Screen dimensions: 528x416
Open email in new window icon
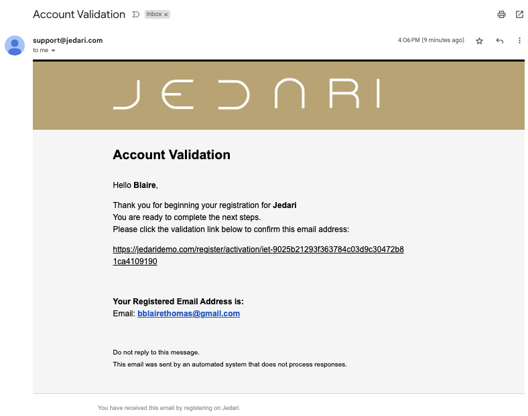[x=519, y=15]
